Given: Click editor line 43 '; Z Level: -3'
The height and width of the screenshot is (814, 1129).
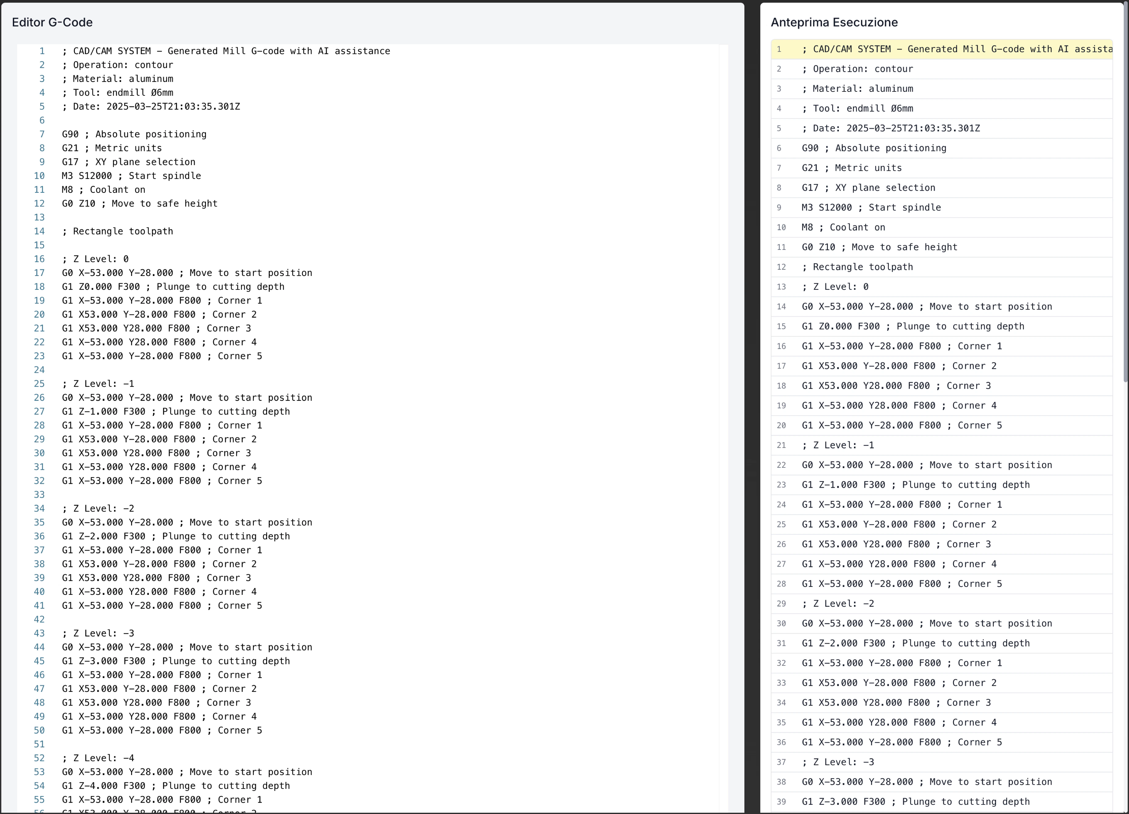Looking at the screenshot, I should coord(98,633).
